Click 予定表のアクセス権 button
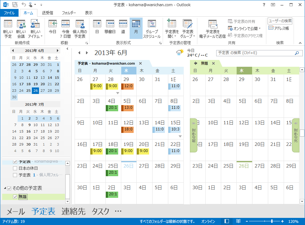Image resolution: width=305 pixels, height=225 pixels. pos(245,36)
